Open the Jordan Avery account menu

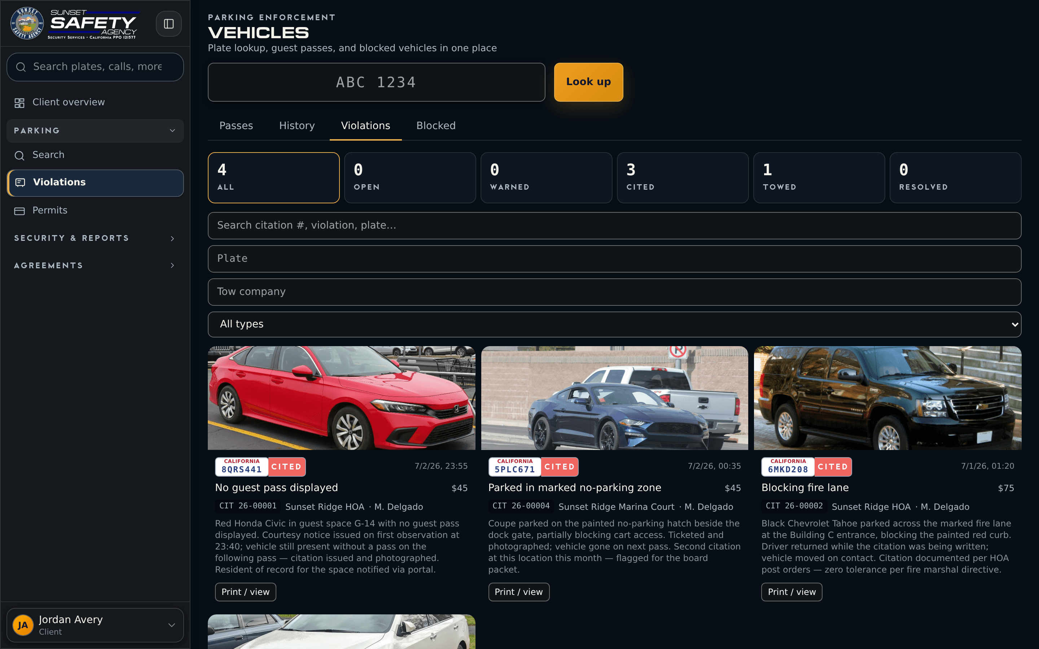(95, 625)
